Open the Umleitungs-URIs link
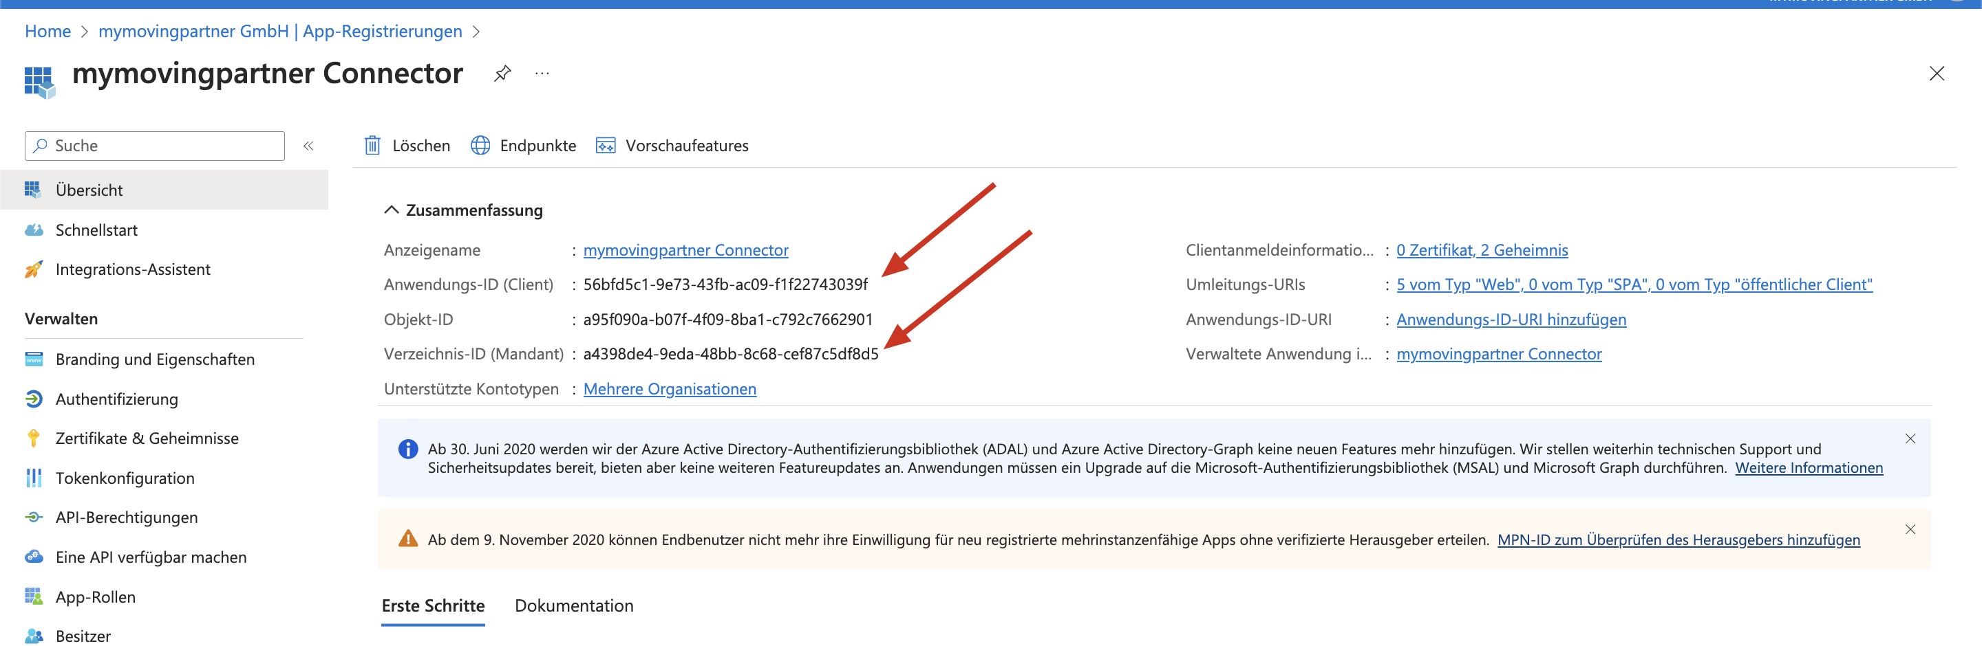The image size is (1982, 646). tap(1634, 285)
